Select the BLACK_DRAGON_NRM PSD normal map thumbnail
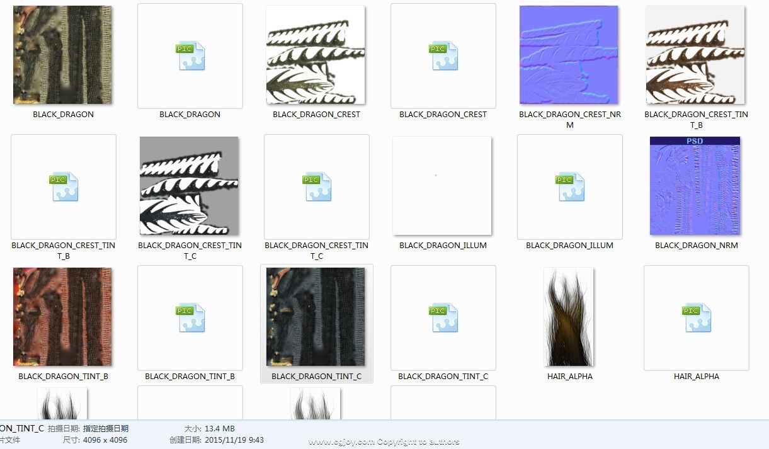This screenshot has height=449, width=769. (x=695, y=186)
